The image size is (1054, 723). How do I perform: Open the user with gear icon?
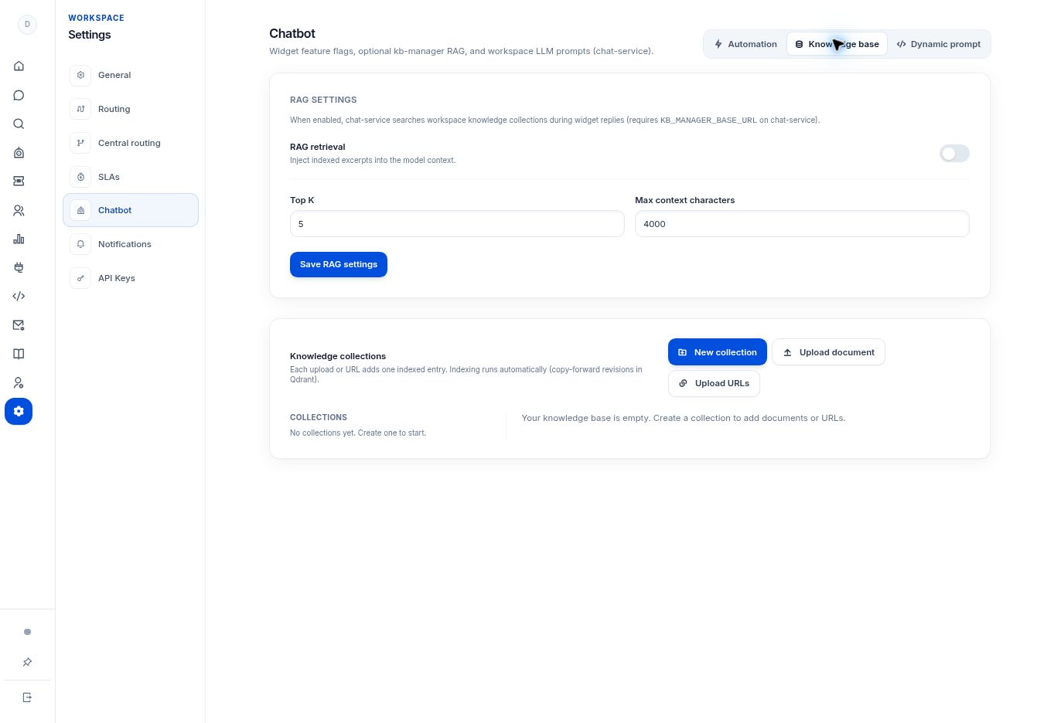click(19, 382)
